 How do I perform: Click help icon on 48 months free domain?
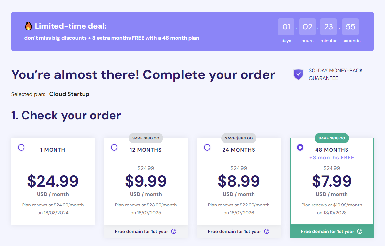pos(360,231)
